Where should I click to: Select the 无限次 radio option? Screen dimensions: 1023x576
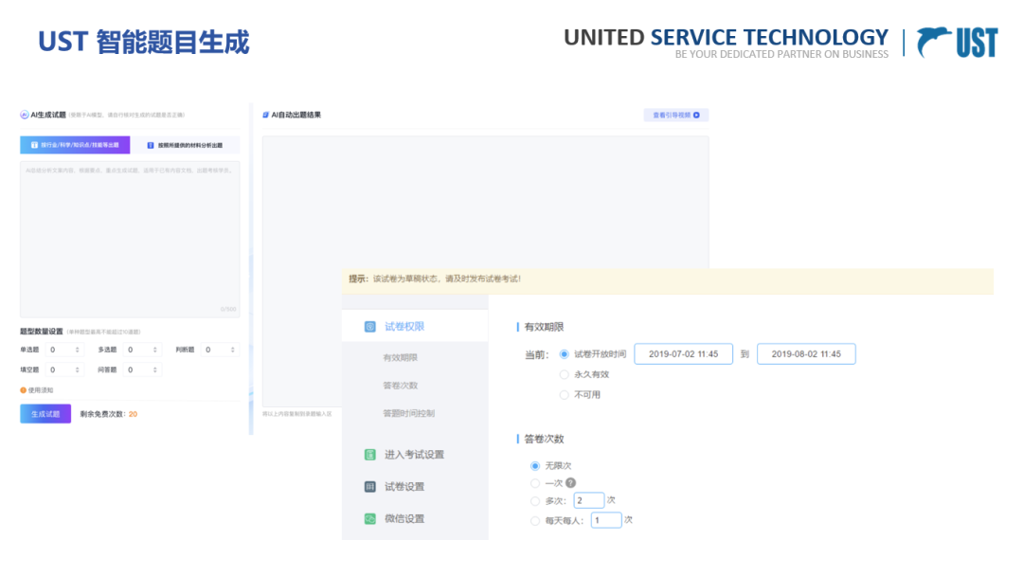pyautogui.click(x=535, y=466)
